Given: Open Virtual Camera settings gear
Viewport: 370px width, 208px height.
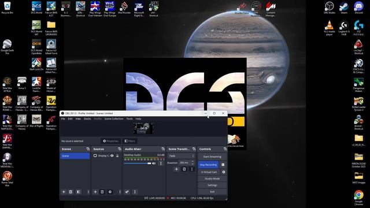Looking at the screenshot, I should click(224, 172).
